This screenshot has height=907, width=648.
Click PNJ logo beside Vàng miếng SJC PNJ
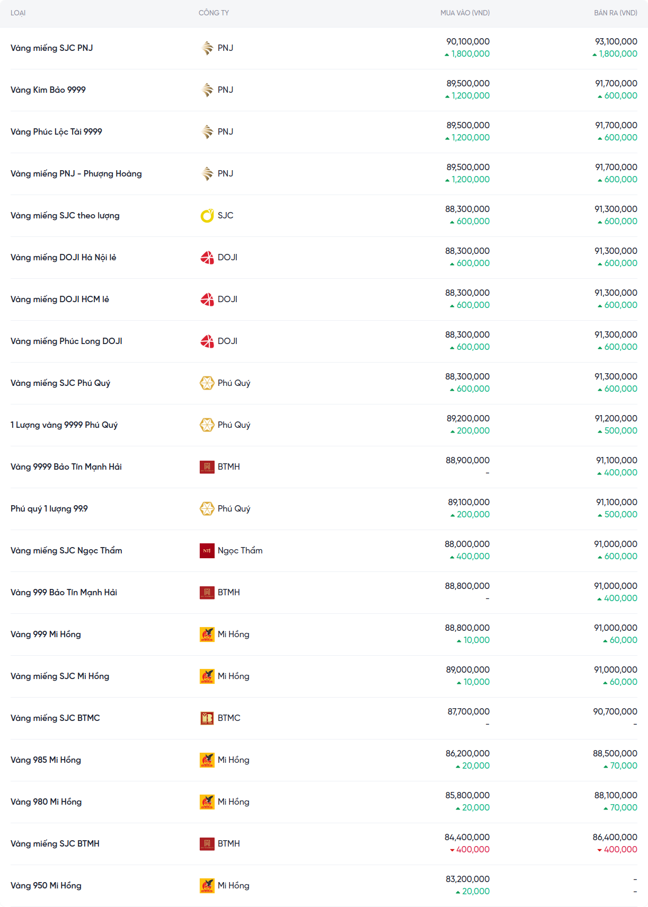coord(207,48)
